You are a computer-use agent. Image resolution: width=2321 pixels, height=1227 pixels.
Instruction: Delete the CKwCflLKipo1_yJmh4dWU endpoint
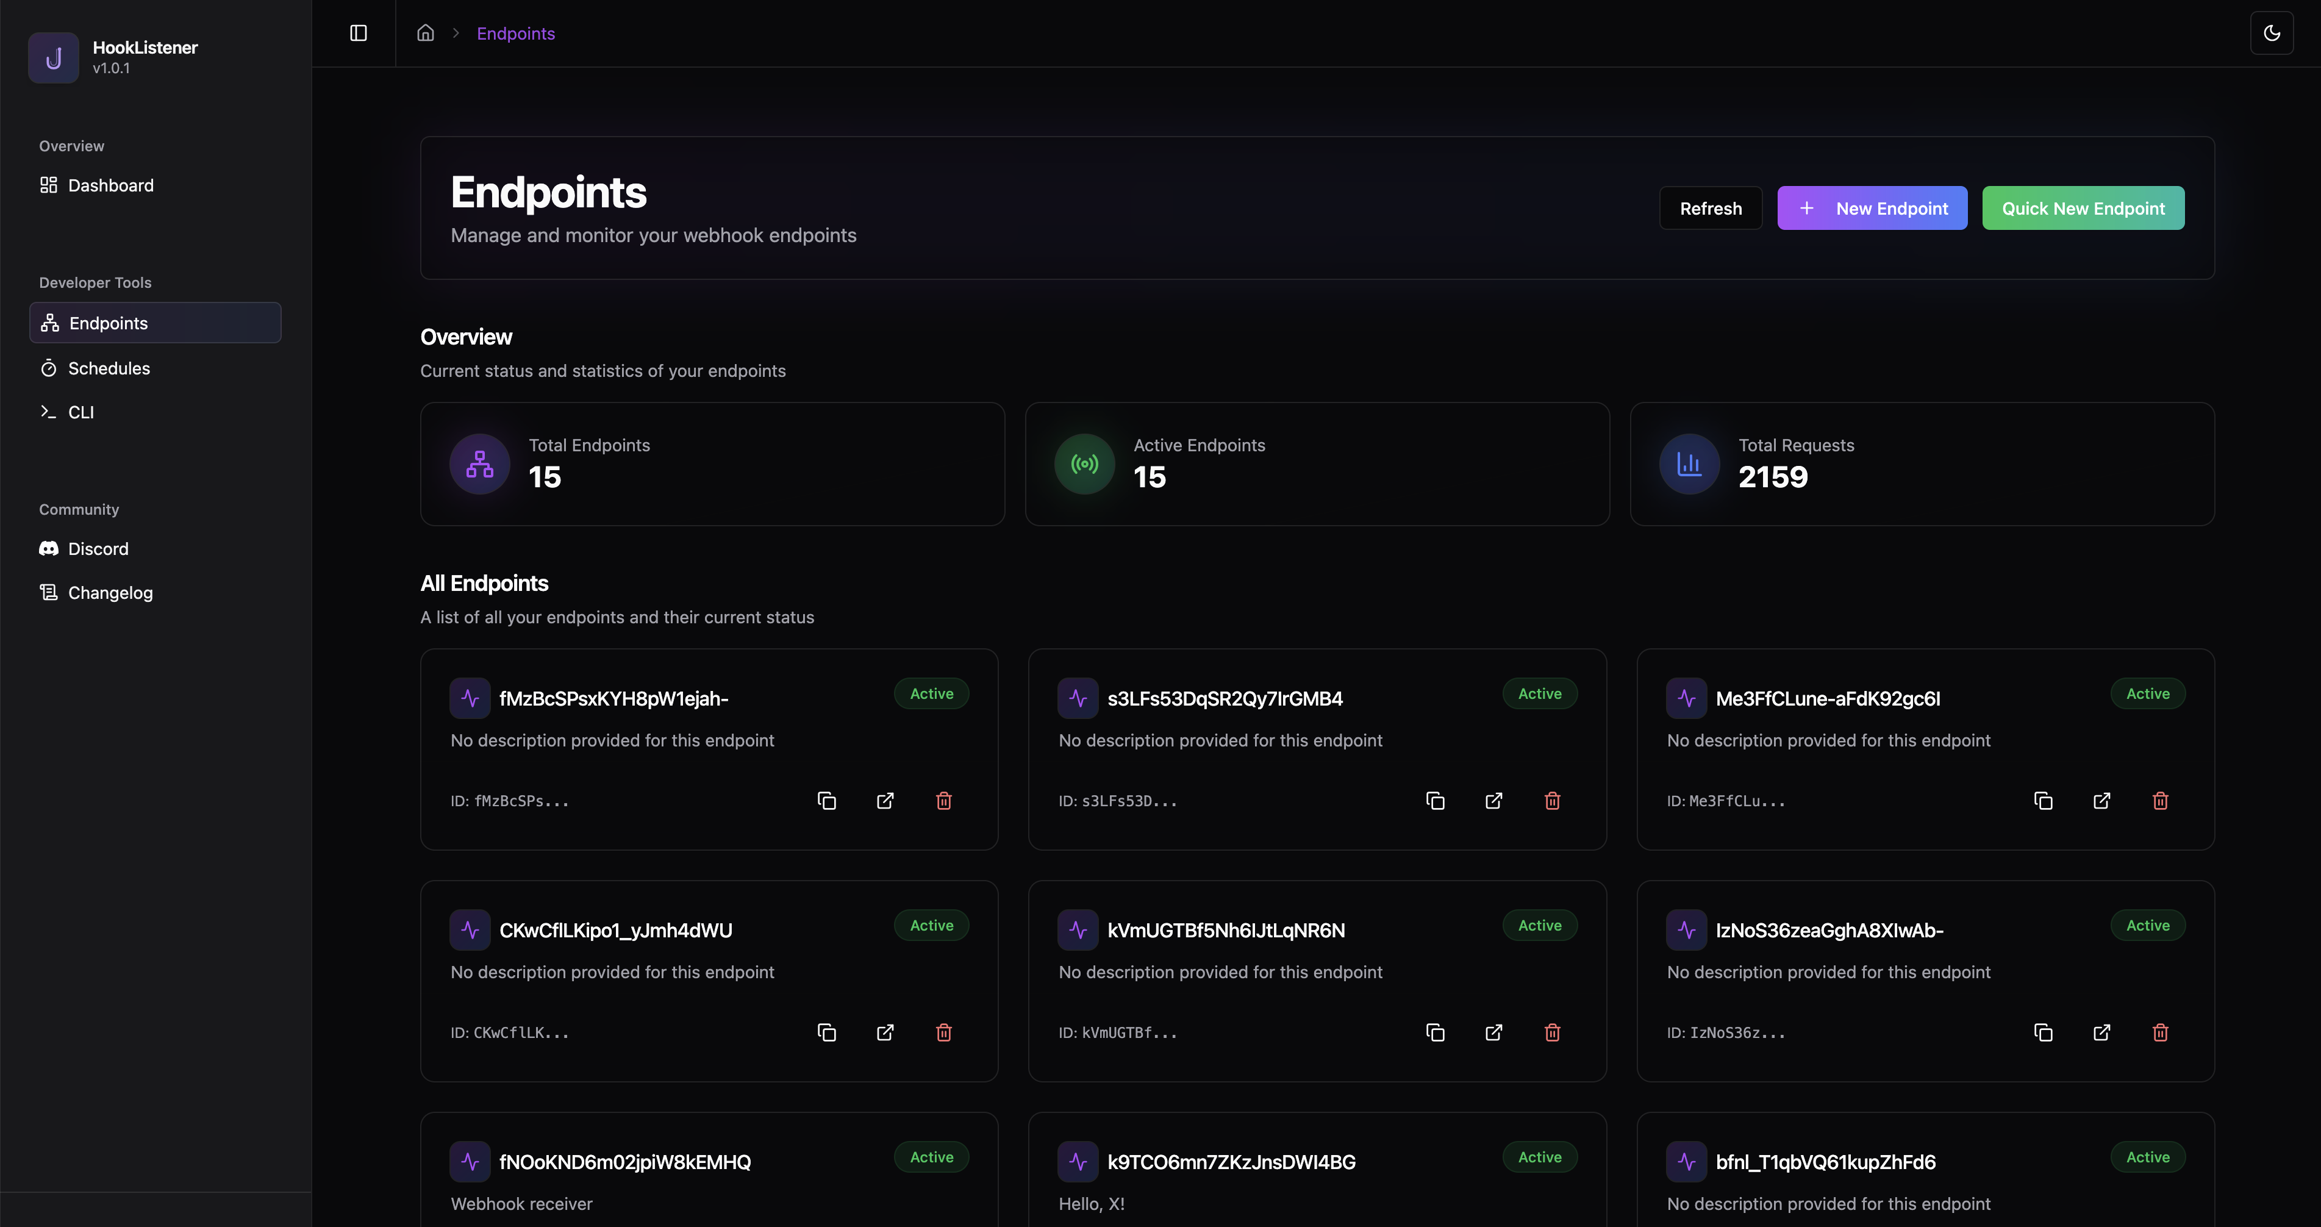coord(943,1032)
